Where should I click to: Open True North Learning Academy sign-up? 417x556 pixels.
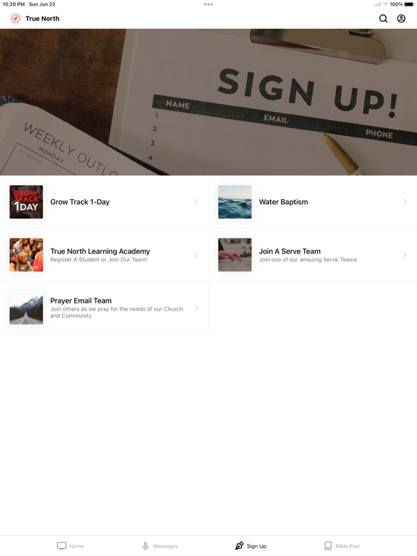[104, 255]
